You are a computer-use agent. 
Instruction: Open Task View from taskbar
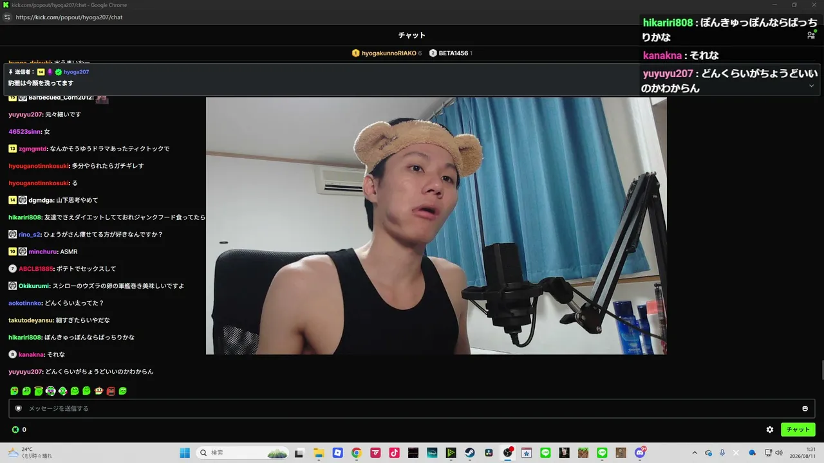pyautogui.click(x=299, y=453)
